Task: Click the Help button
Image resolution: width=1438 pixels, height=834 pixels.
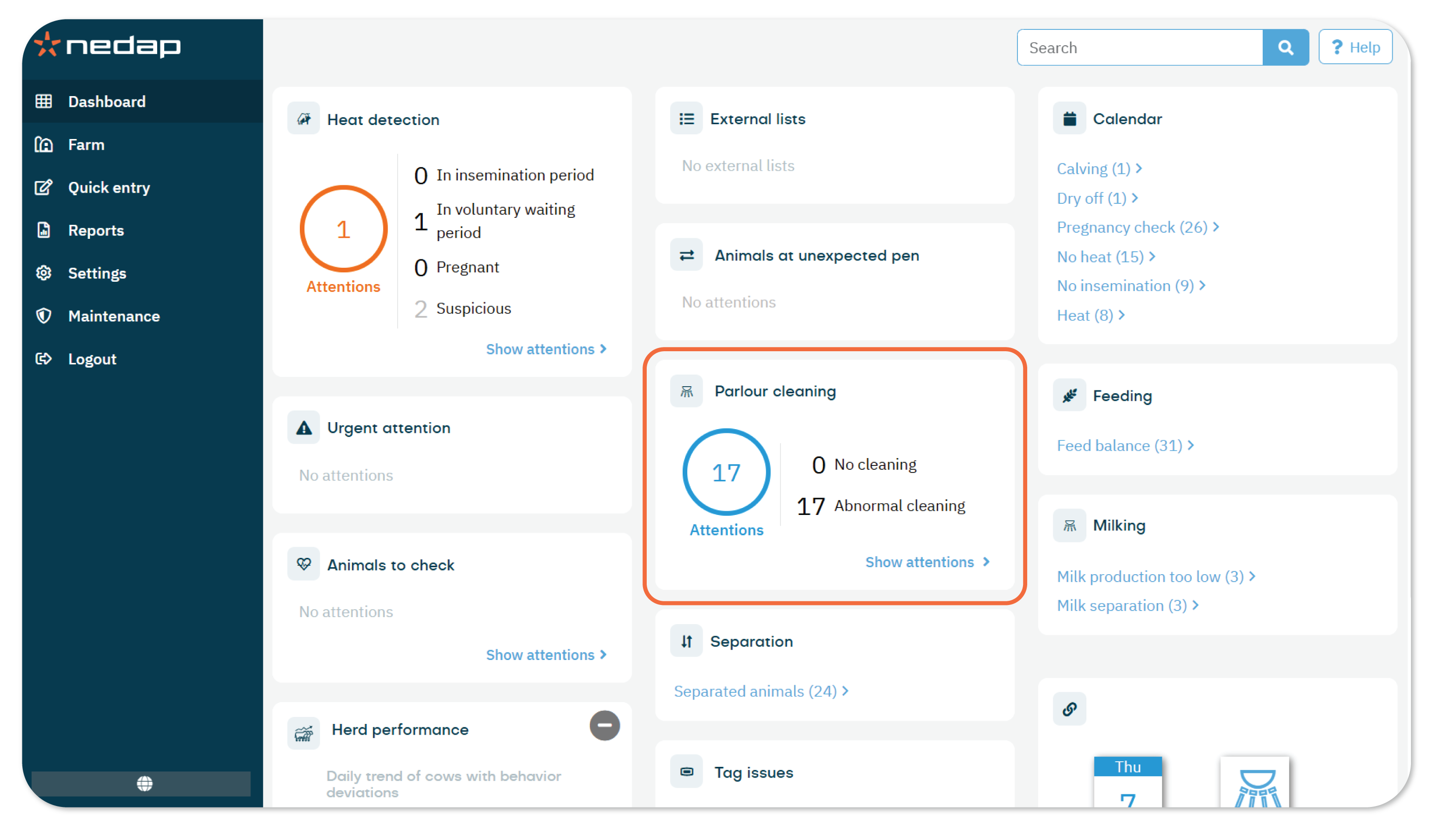Action: (x=1355, y=48)
